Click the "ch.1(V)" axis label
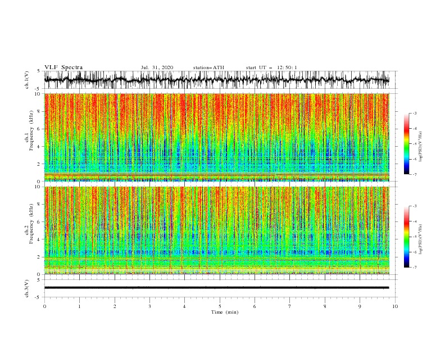Image resolution: width=445 pixels, height=344 pixels. tap(27, 80)
